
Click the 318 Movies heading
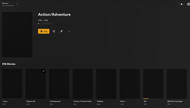(x=9, y=64)
